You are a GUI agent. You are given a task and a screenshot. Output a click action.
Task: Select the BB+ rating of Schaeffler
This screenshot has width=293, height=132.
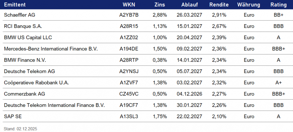pyautogui.click(x=278, y=15)
